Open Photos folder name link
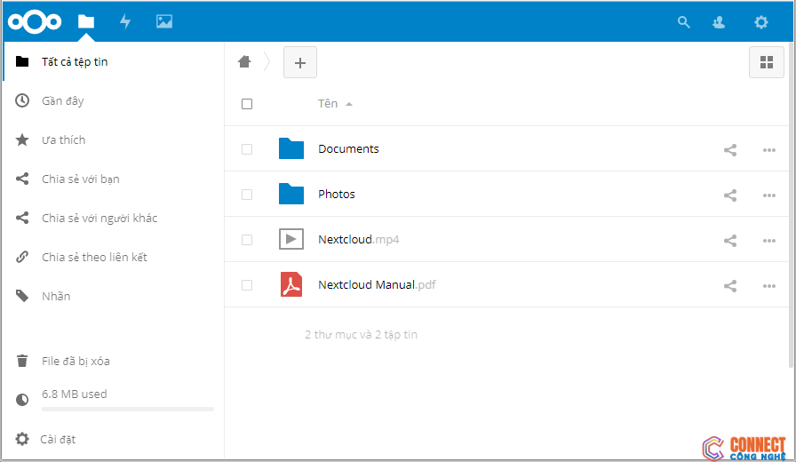Viewport: 796px width, 462px height. 336,194
